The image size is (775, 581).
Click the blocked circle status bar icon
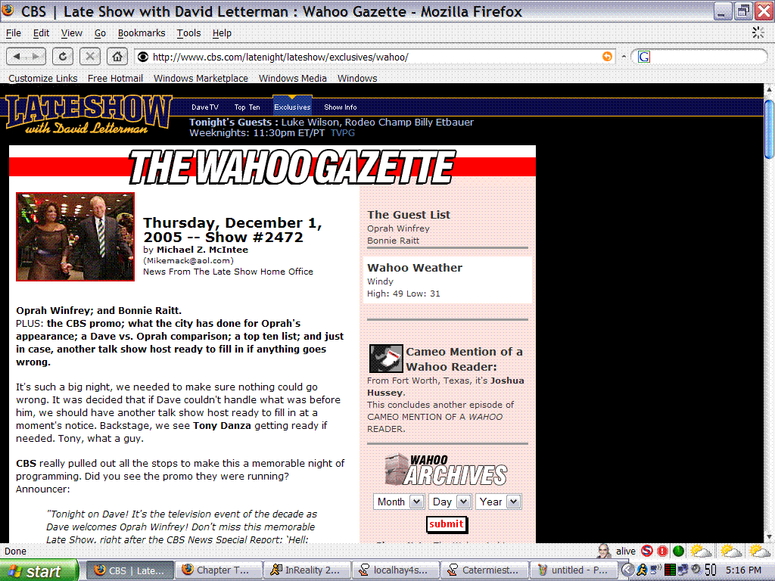click(x=647, y=551)
